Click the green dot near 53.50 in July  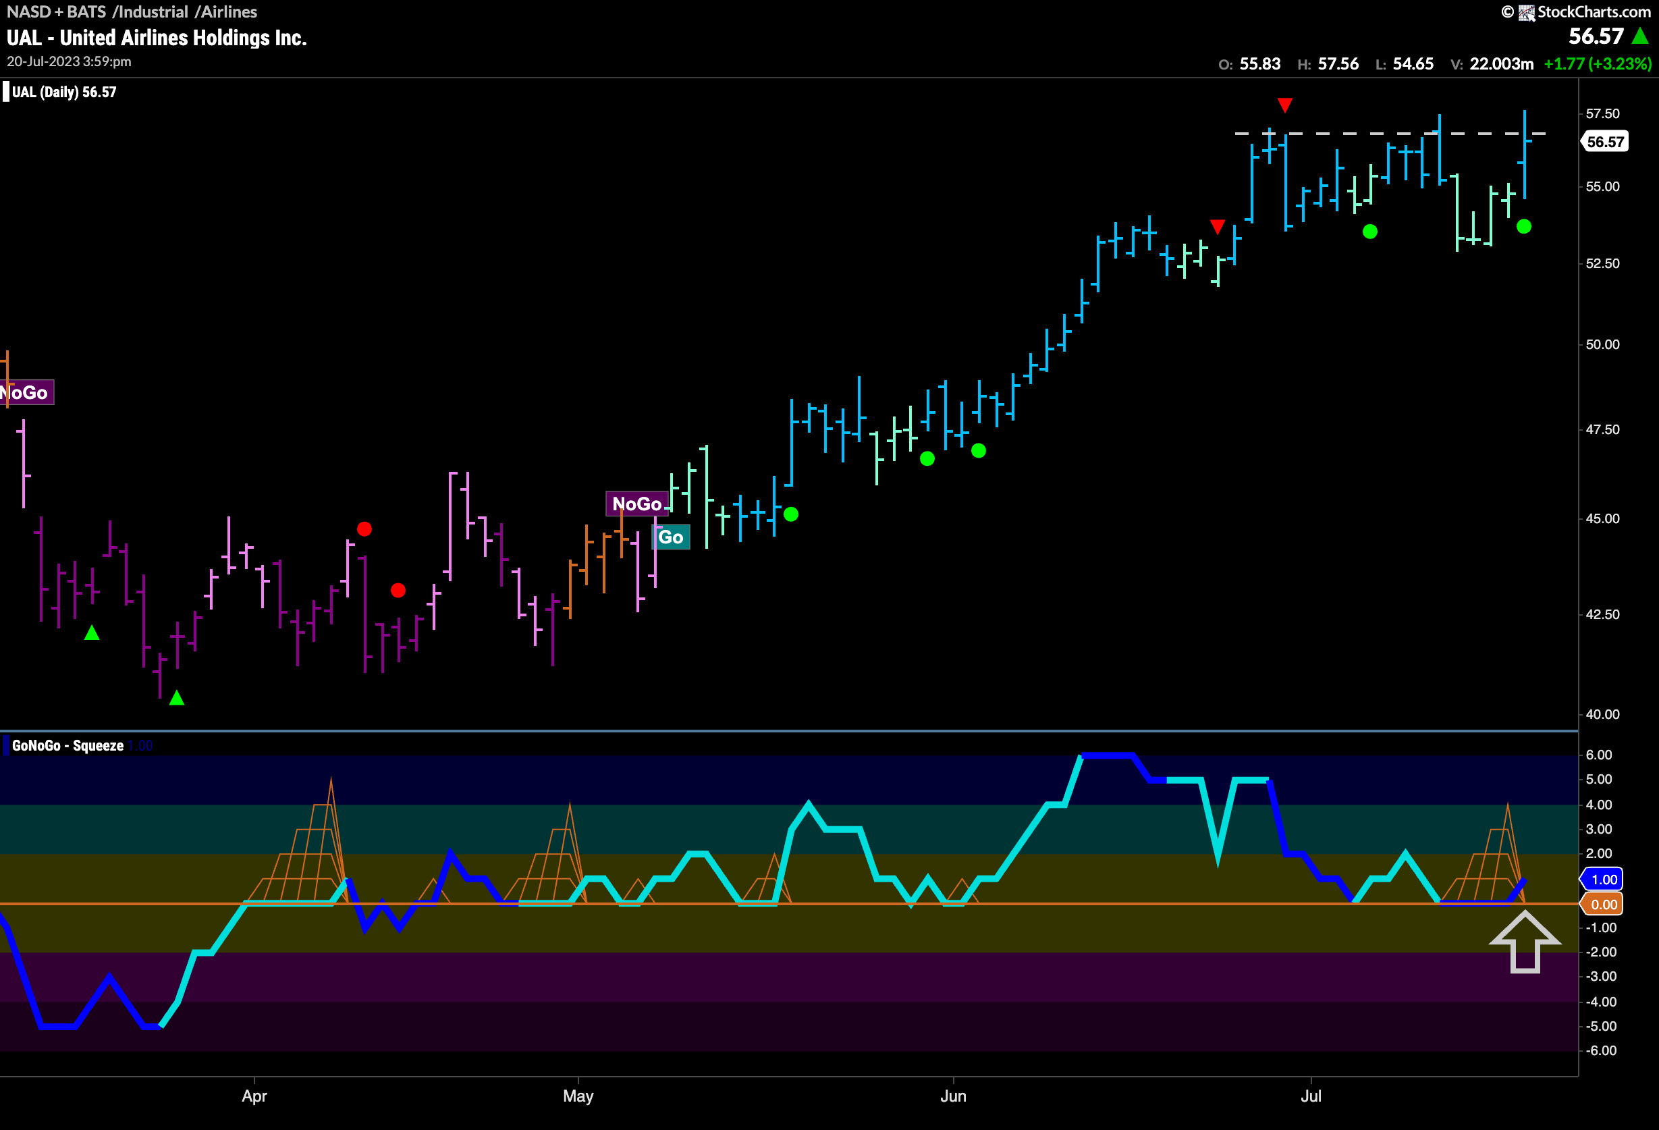pos(1370,232)
